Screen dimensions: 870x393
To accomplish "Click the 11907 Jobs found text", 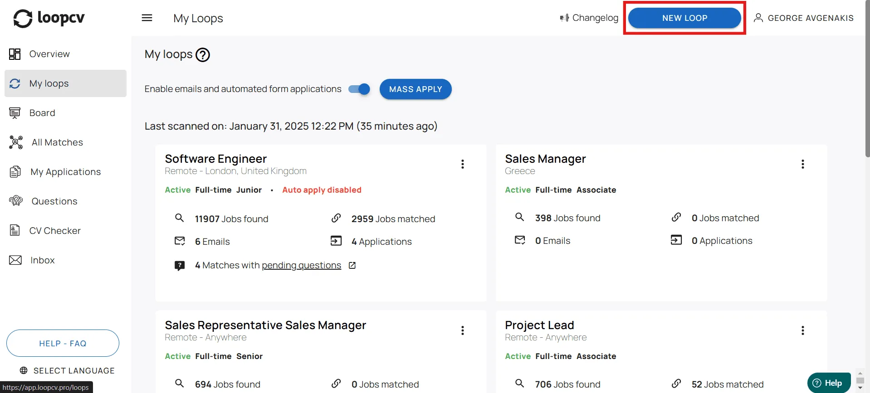I will [231, 219].
